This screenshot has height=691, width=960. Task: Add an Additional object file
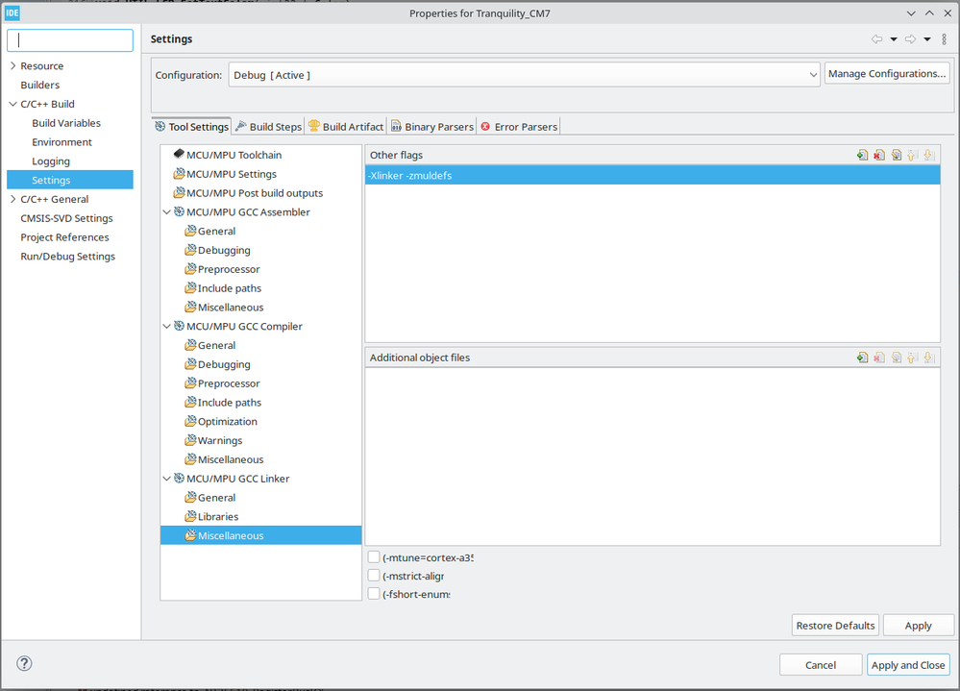coord(862,358)
